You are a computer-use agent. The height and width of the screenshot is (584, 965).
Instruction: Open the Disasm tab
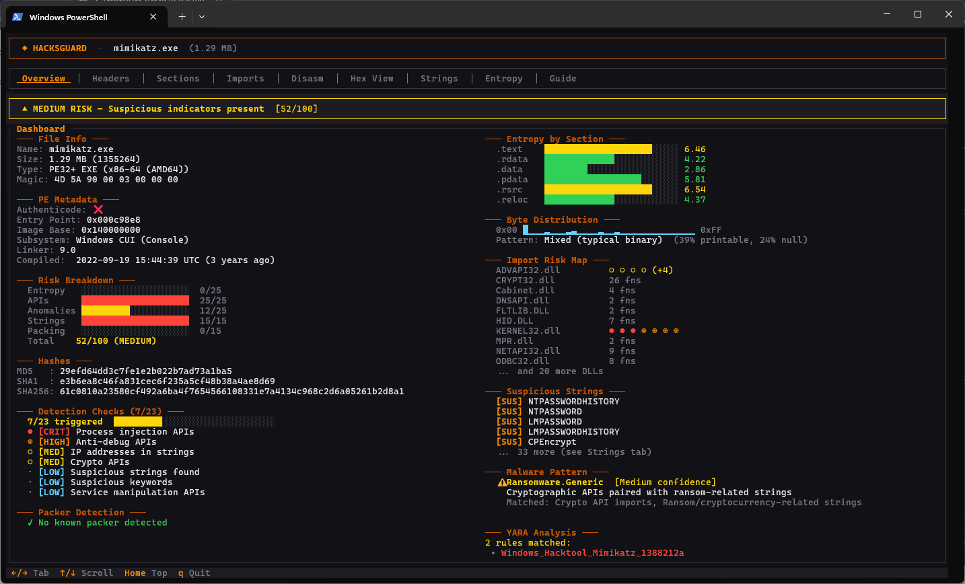tap(308, 79)
